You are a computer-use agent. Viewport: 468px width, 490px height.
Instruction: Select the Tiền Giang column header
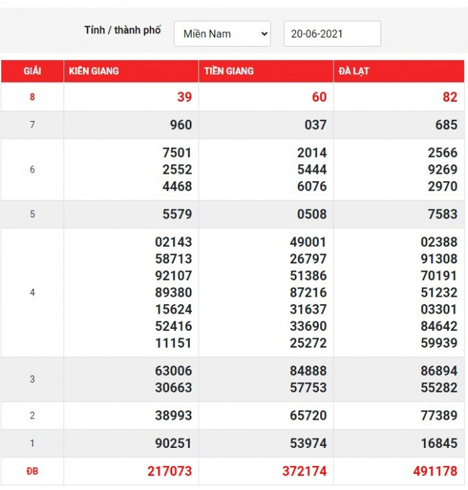[229, 71]
